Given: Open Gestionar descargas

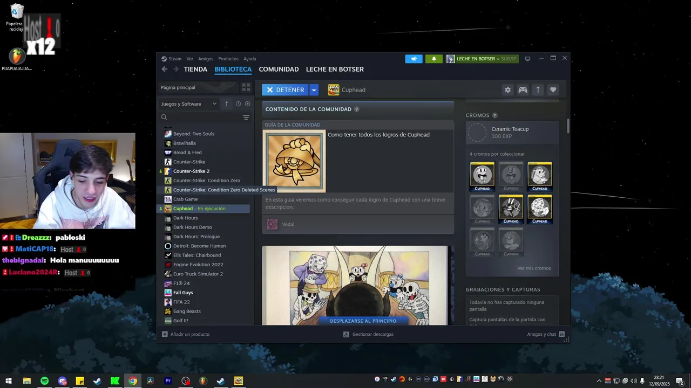Looking at the screenshot, I should click(x=368, y=334).
